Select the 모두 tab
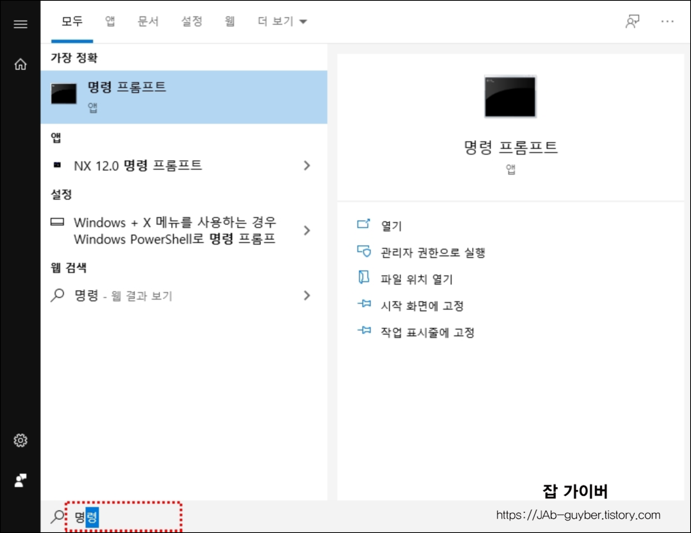 click(x=72, y=21)
